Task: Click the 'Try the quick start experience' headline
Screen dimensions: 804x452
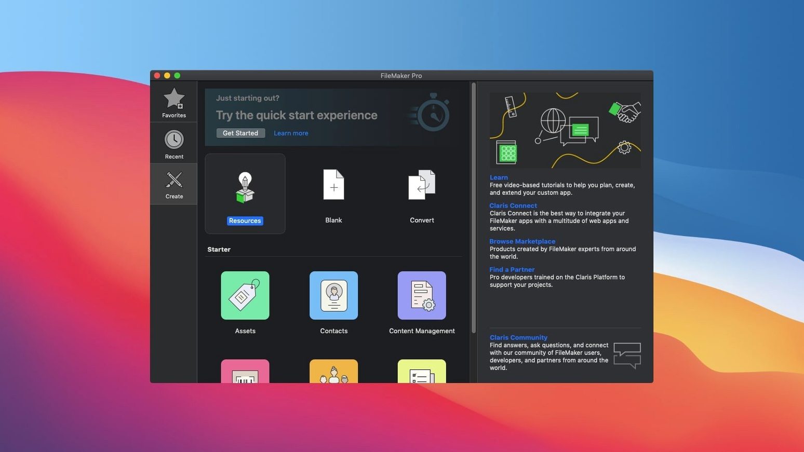Action: coord(297,115)
